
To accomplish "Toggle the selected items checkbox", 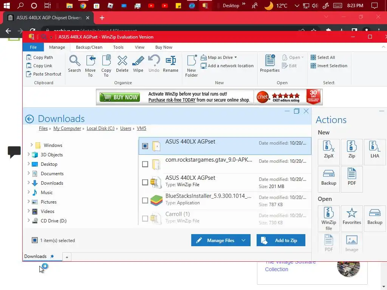I will pyautogui.click(x=35, y=240).
